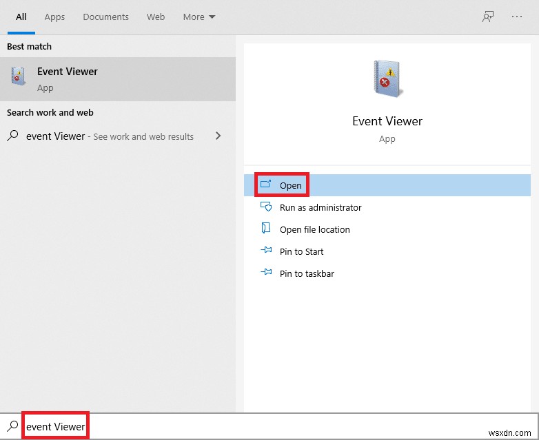Select the Web tab
Viewport: 539px width, 440px height.
coord(156,17)
